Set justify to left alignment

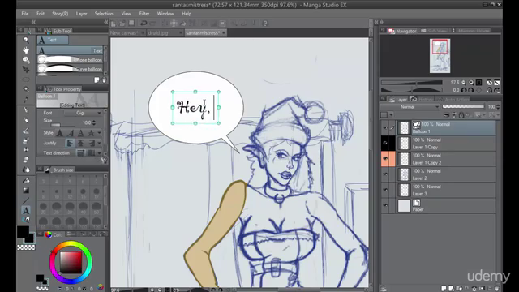tap(71, 143)
